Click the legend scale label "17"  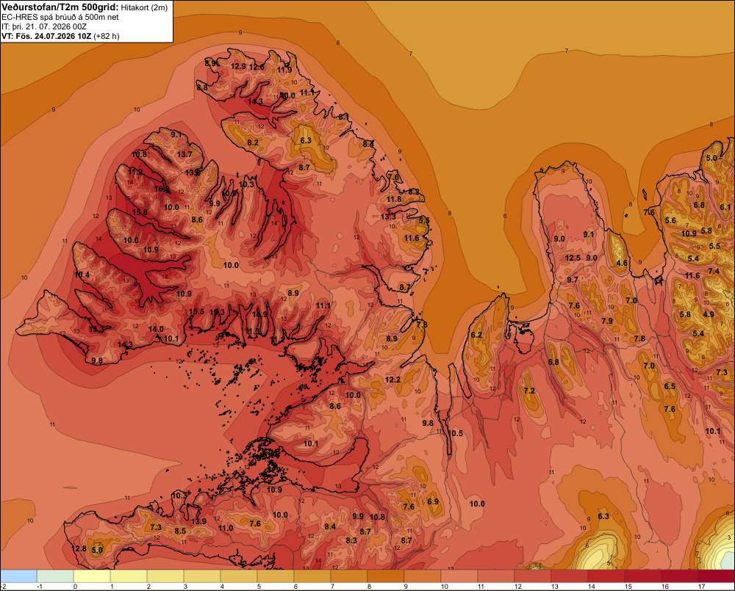(x=702, y=587)
